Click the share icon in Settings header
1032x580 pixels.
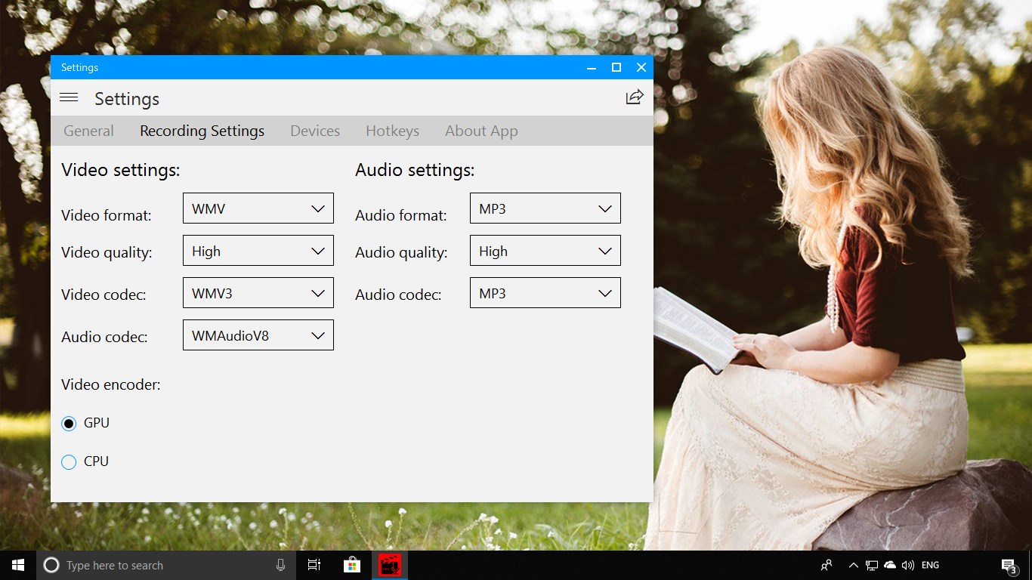pos(635,97)
